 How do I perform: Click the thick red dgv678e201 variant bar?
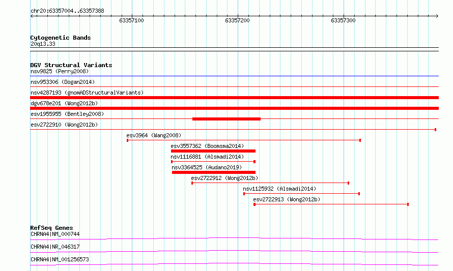pos(234,108)
